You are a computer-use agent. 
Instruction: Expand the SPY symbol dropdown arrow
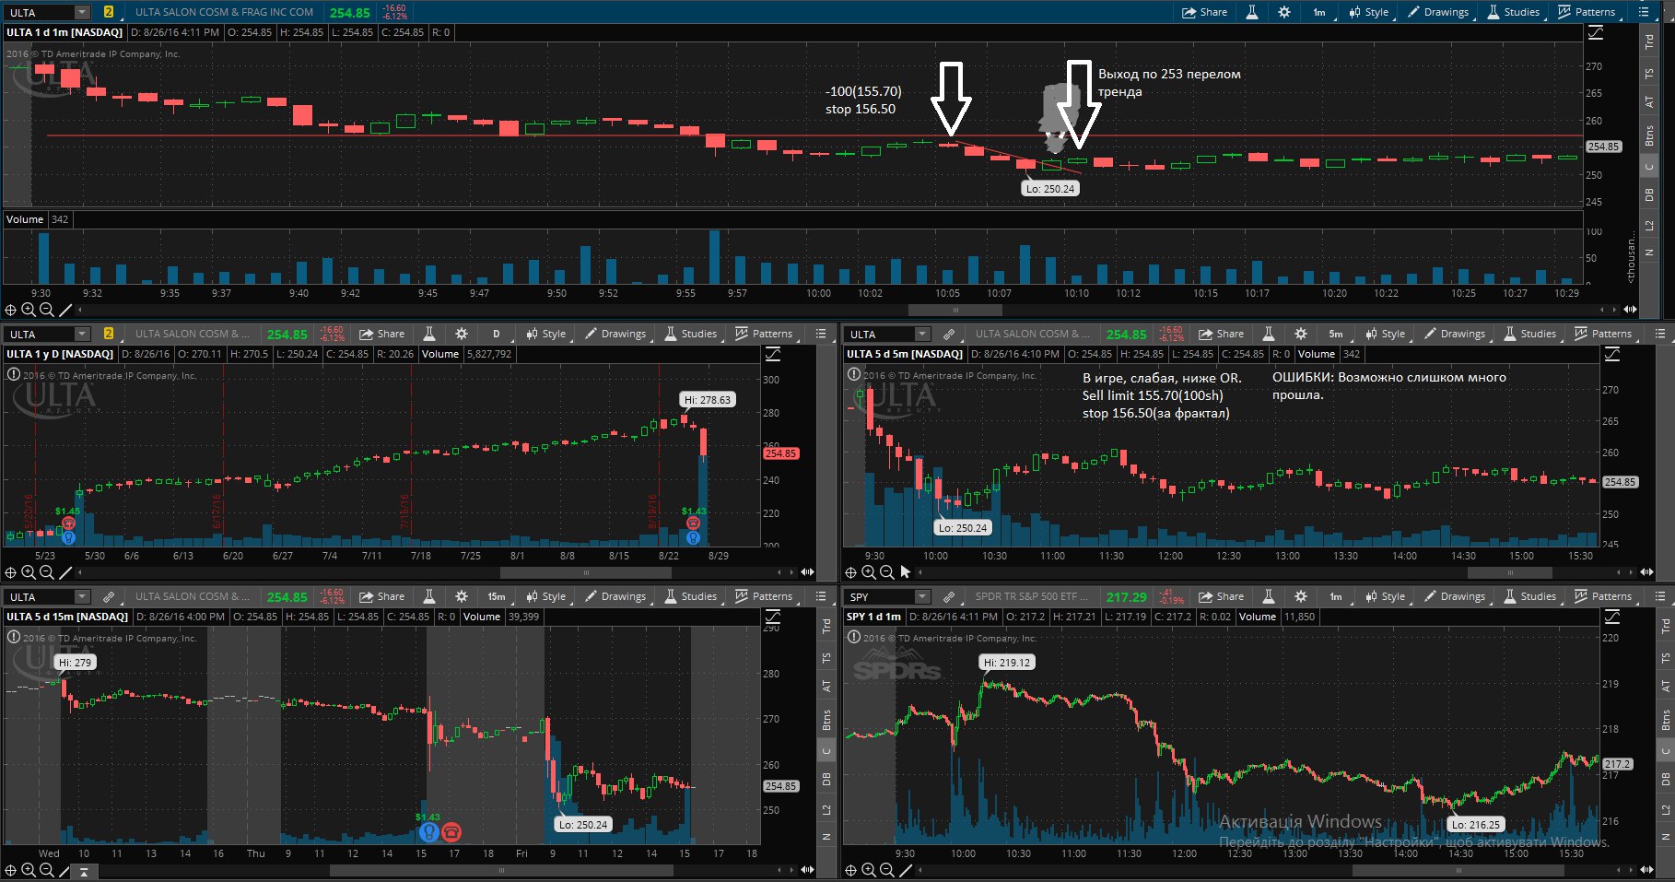922,596
